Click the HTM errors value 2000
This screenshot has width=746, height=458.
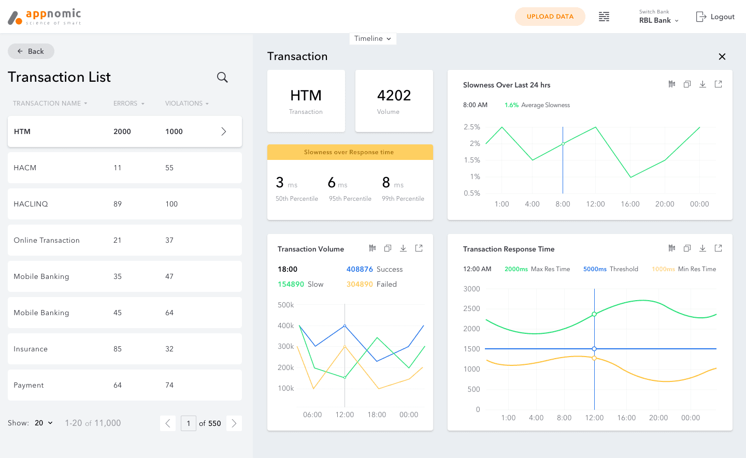(122, 131)
